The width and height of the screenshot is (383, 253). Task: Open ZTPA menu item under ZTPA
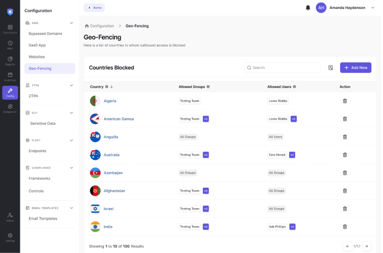click(x=33, y=96)
